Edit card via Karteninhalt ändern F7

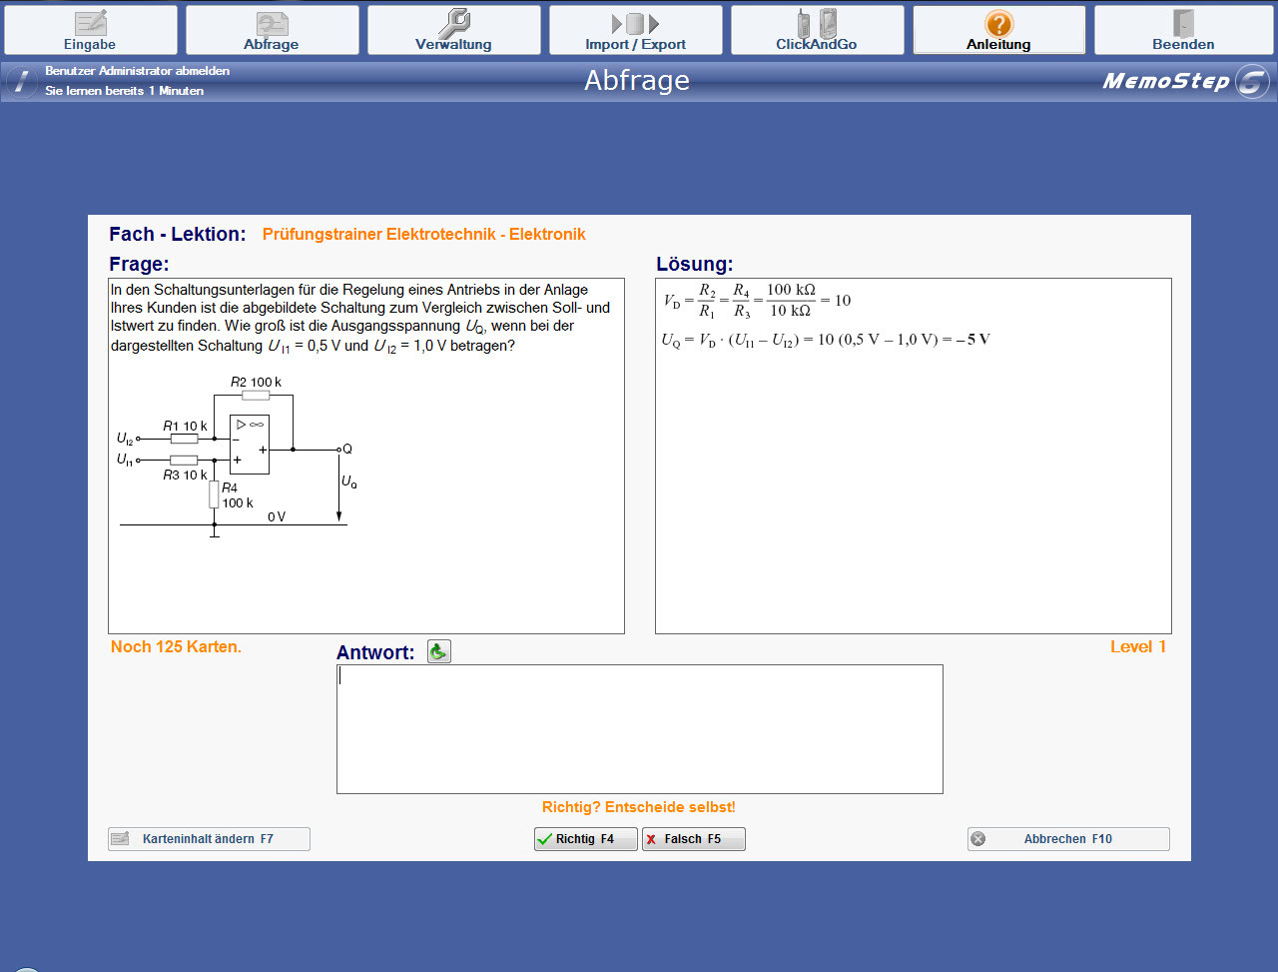tap(209, 839)
